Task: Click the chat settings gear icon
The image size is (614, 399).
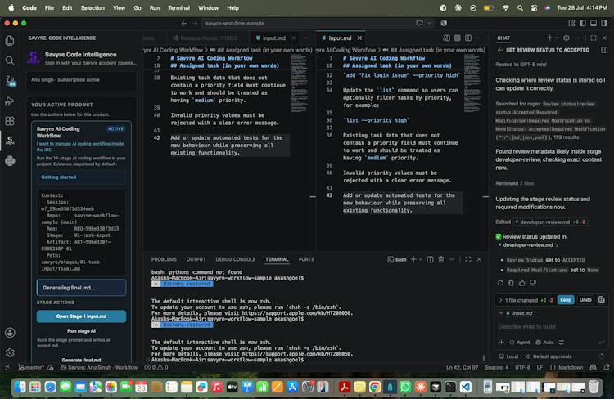Action: pos(567,38)
